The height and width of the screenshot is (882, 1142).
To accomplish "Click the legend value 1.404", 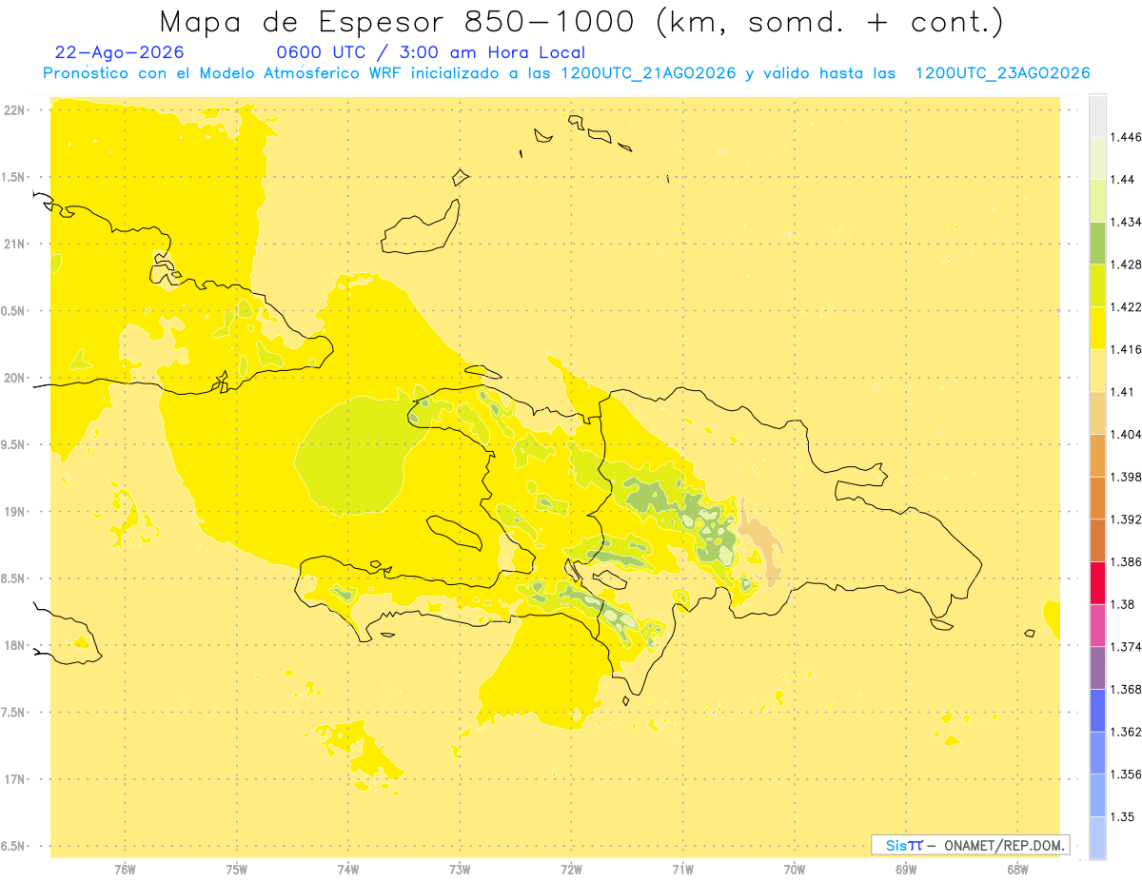I will click(1127, 434).
